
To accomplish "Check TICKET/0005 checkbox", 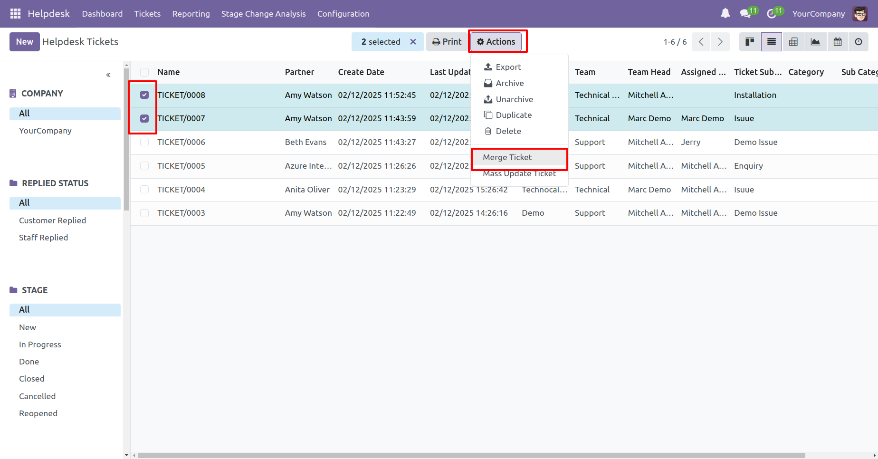I will [x=144, y=166].
